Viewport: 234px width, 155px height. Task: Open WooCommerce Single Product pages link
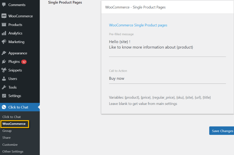[138, 25]
